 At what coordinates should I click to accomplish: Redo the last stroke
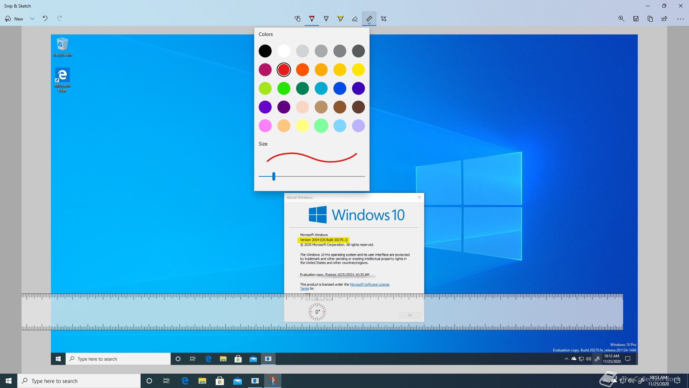60,19
